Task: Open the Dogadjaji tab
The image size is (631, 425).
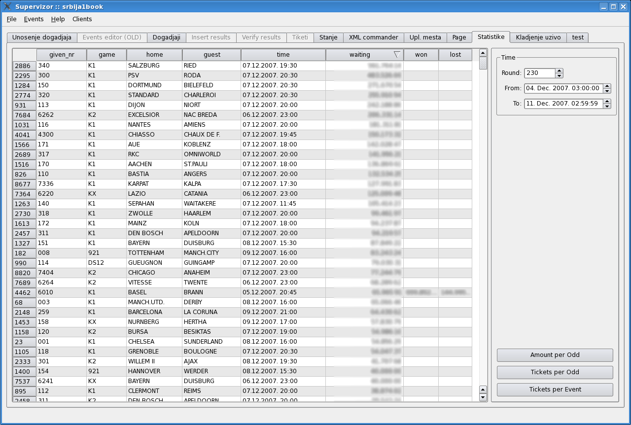Action: [x=166, y=37]
